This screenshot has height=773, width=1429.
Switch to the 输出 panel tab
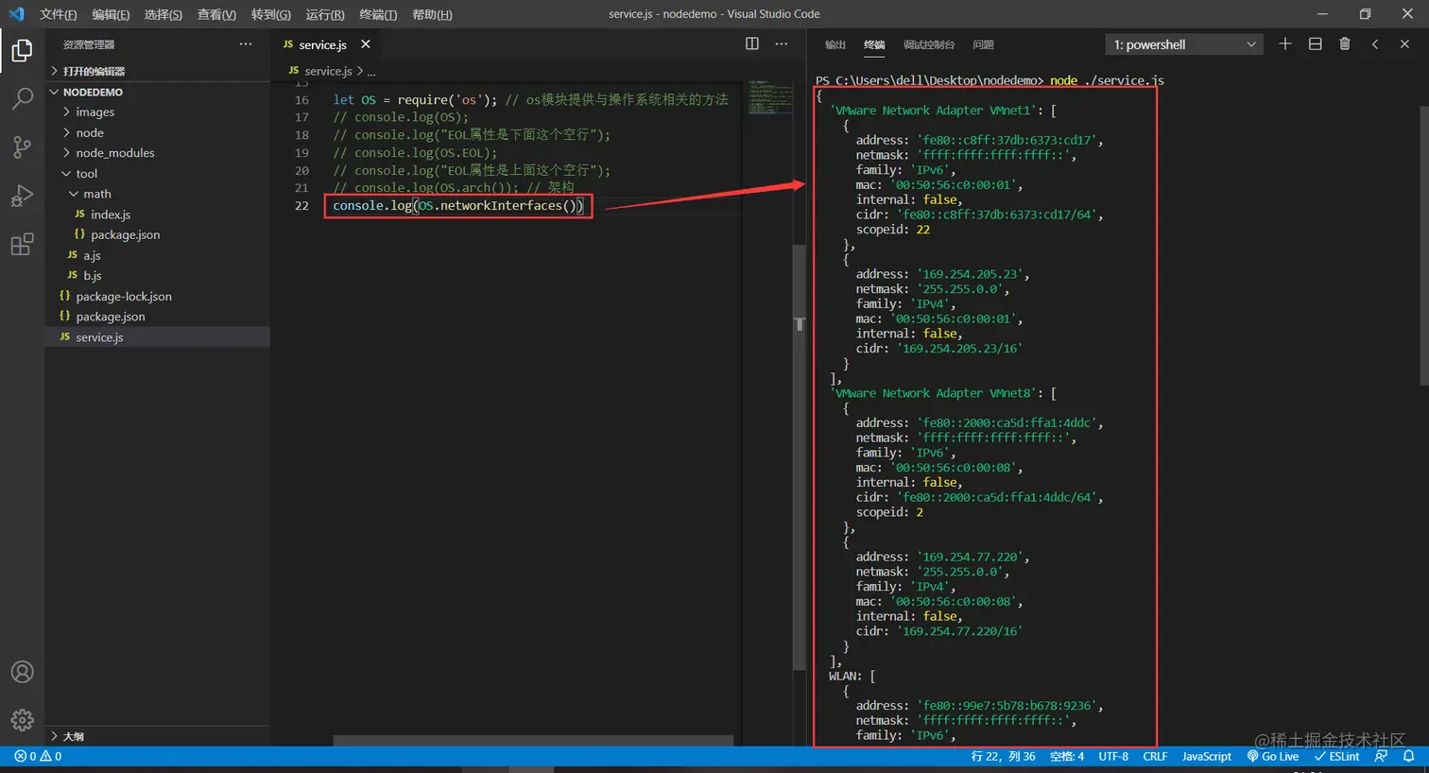pyautogui.click(x=835, y=44)
